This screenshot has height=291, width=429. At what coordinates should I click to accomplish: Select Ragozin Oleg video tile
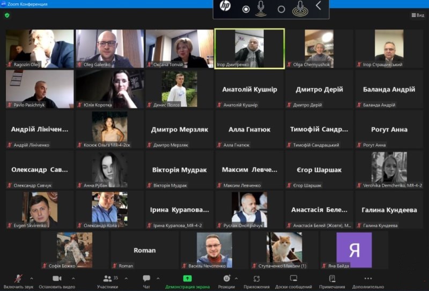pos(40,49)
